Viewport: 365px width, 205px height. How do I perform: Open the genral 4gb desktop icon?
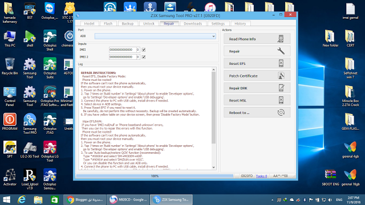[350, 149]
